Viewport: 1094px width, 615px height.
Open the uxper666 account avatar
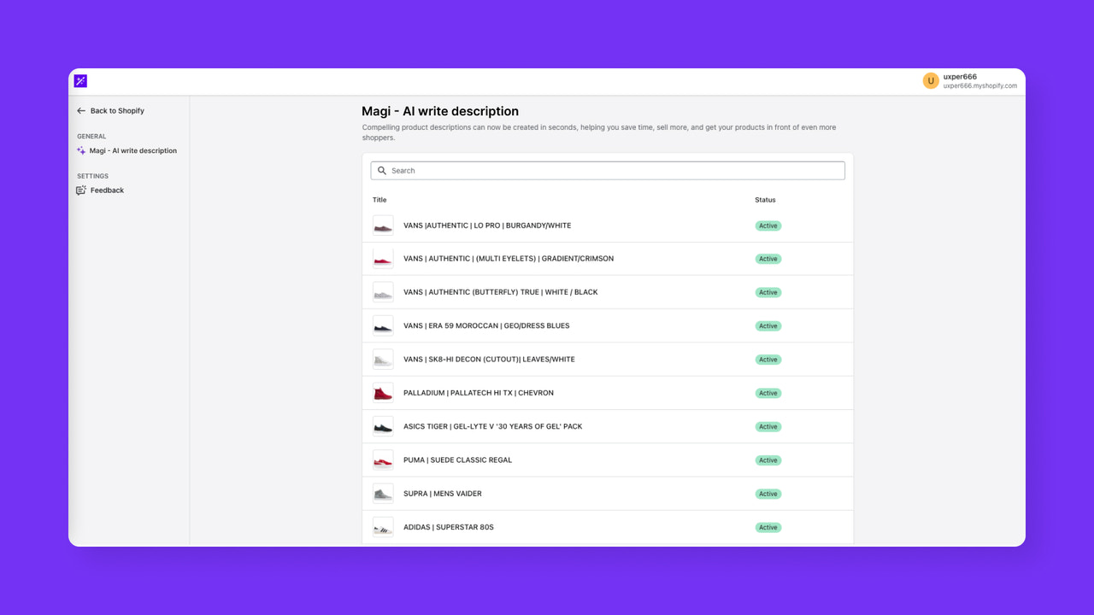coord(931,80)
